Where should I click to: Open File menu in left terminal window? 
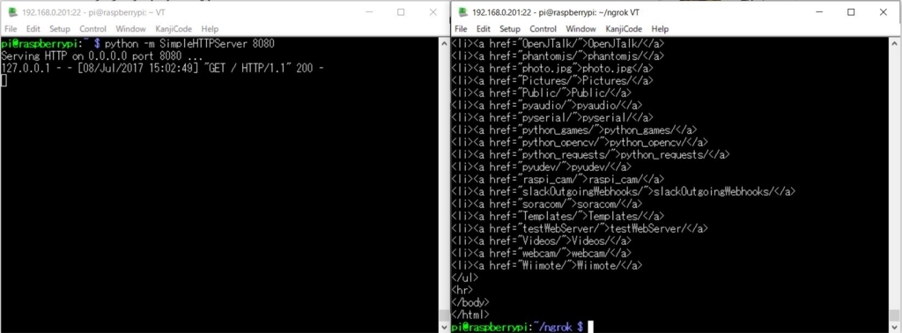click(11, 29)
